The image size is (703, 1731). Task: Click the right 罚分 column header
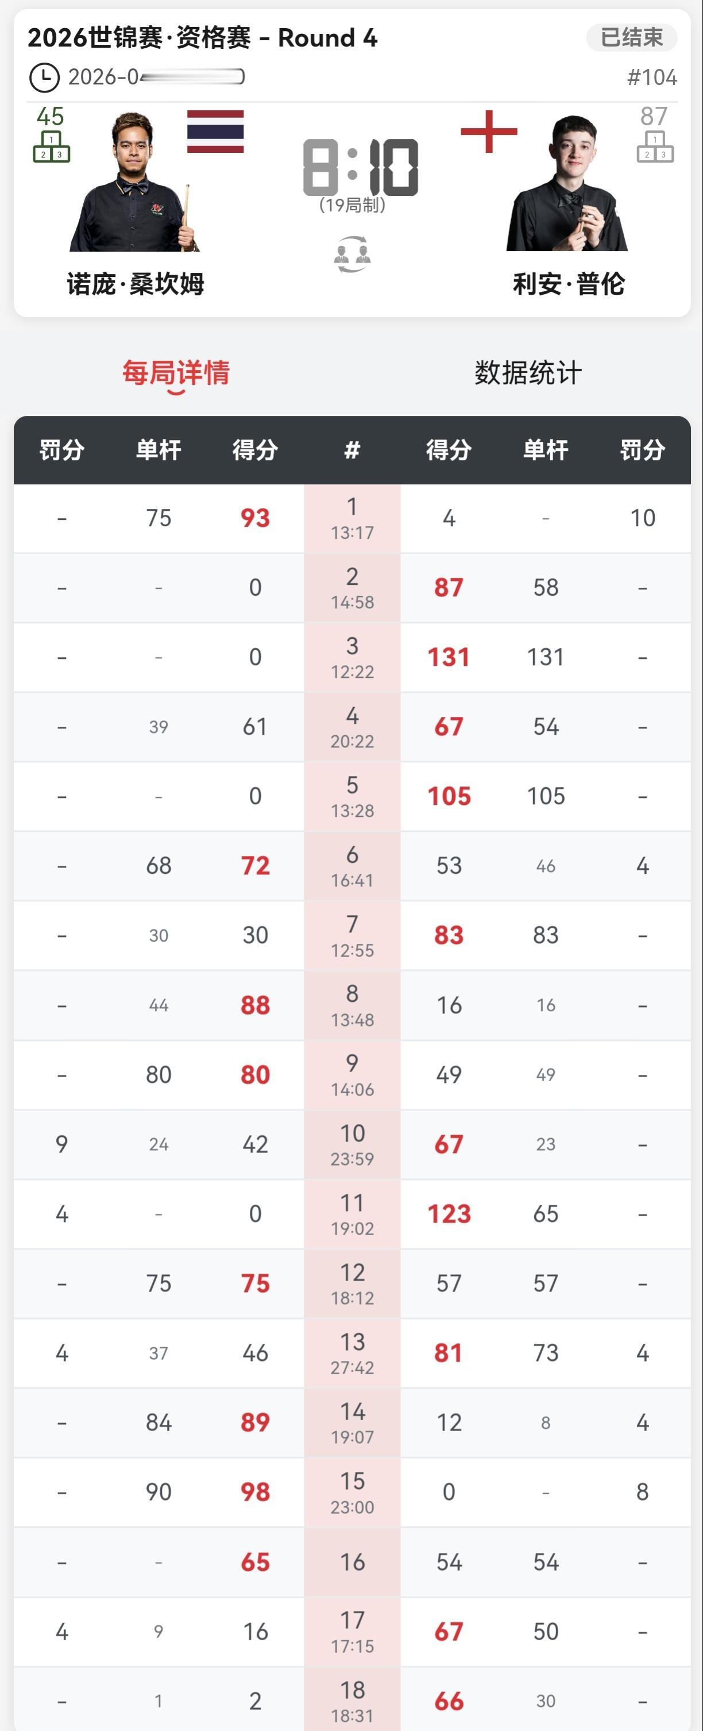643,450
